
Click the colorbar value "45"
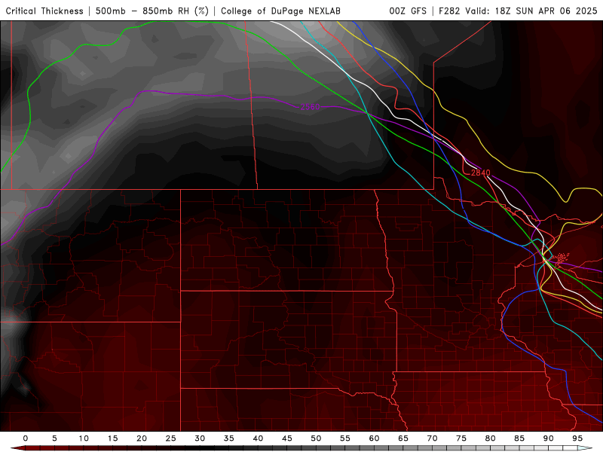(287, 438)
